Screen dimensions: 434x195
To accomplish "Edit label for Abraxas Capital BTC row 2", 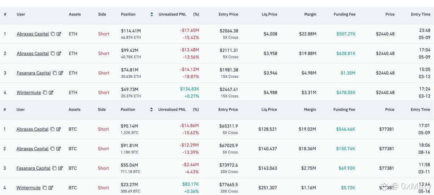I will click(59, 149).
